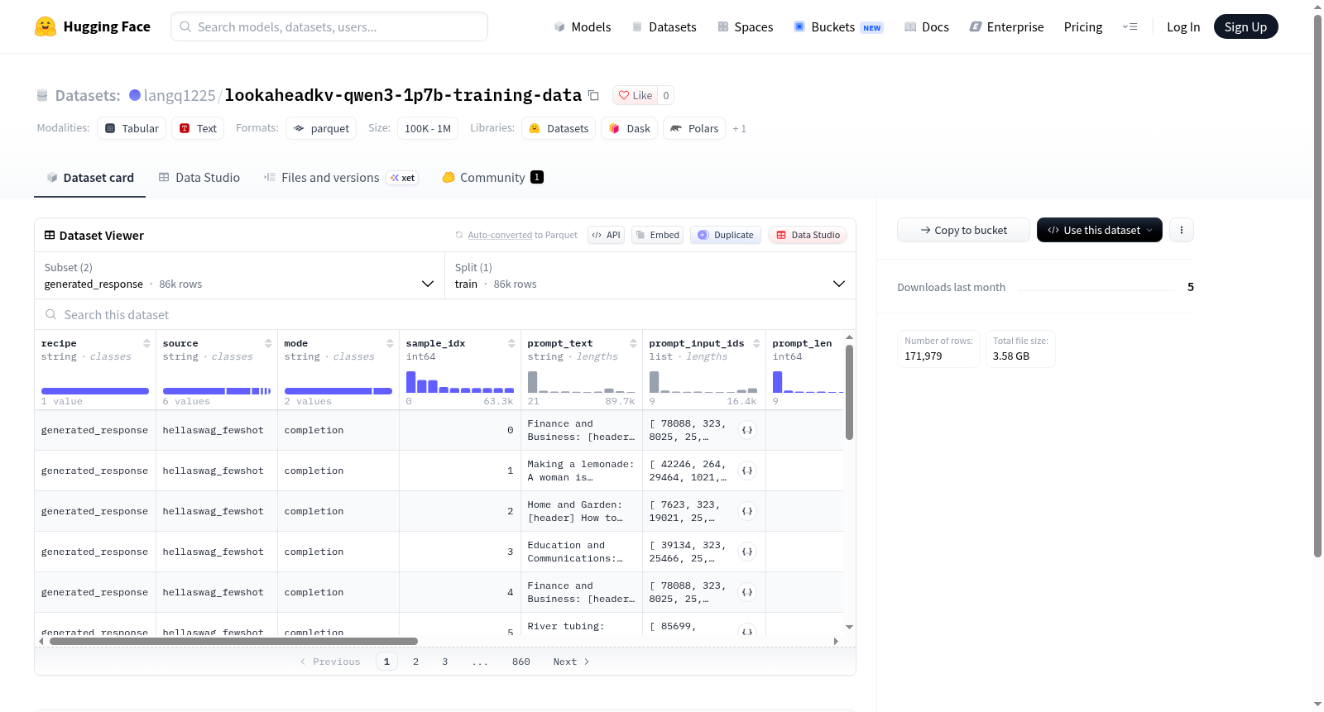Screen dimensions: 1324x712
Task: Click the Hugging Face logo icon
Action: [x=46, y=26]
